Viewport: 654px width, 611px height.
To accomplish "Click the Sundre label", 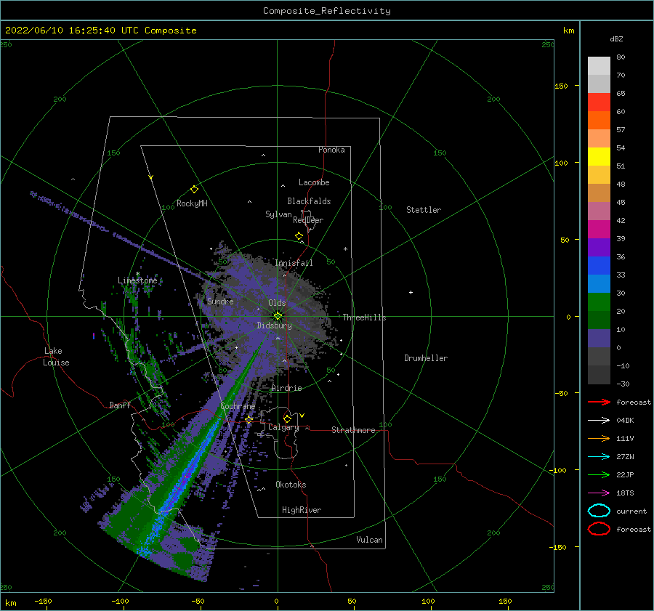I will pos(220,301).
